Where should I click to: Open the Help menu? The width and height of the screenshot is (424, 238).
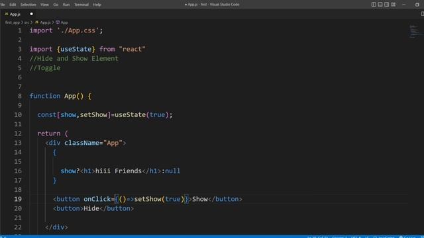tap(97, 5)
